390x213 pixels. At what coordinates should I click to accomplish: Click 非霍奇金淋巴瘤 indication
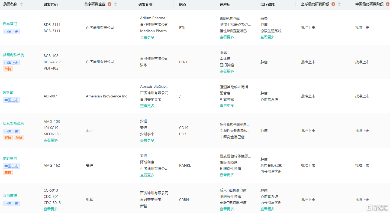[232, 137]
